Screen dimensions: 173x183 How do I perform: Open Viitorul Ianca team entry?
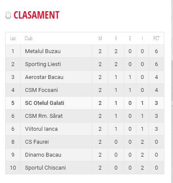pos(41,129)
